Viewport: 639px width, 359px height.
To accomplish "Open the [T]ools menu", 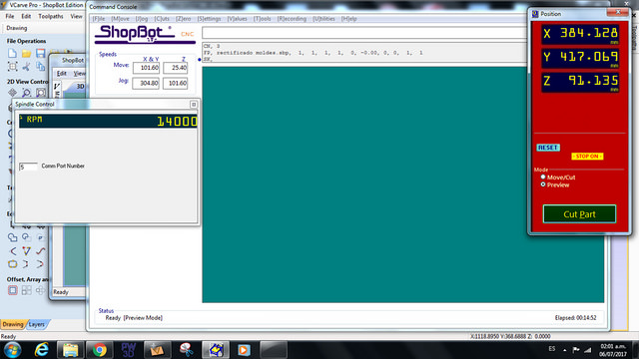I will point(262,19).
